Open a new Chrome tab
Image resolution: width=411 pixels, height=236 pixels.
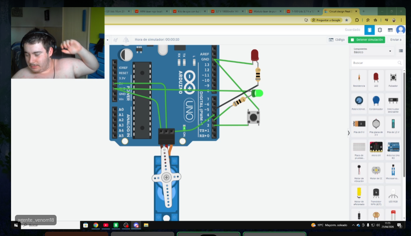coord(364,11)
